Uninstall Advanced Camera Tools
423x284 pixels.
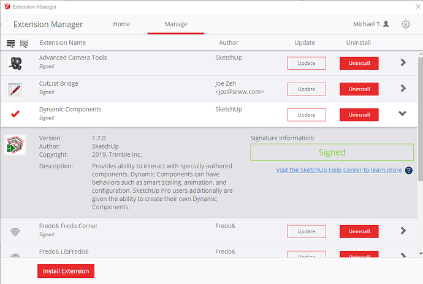click(359, 63)
